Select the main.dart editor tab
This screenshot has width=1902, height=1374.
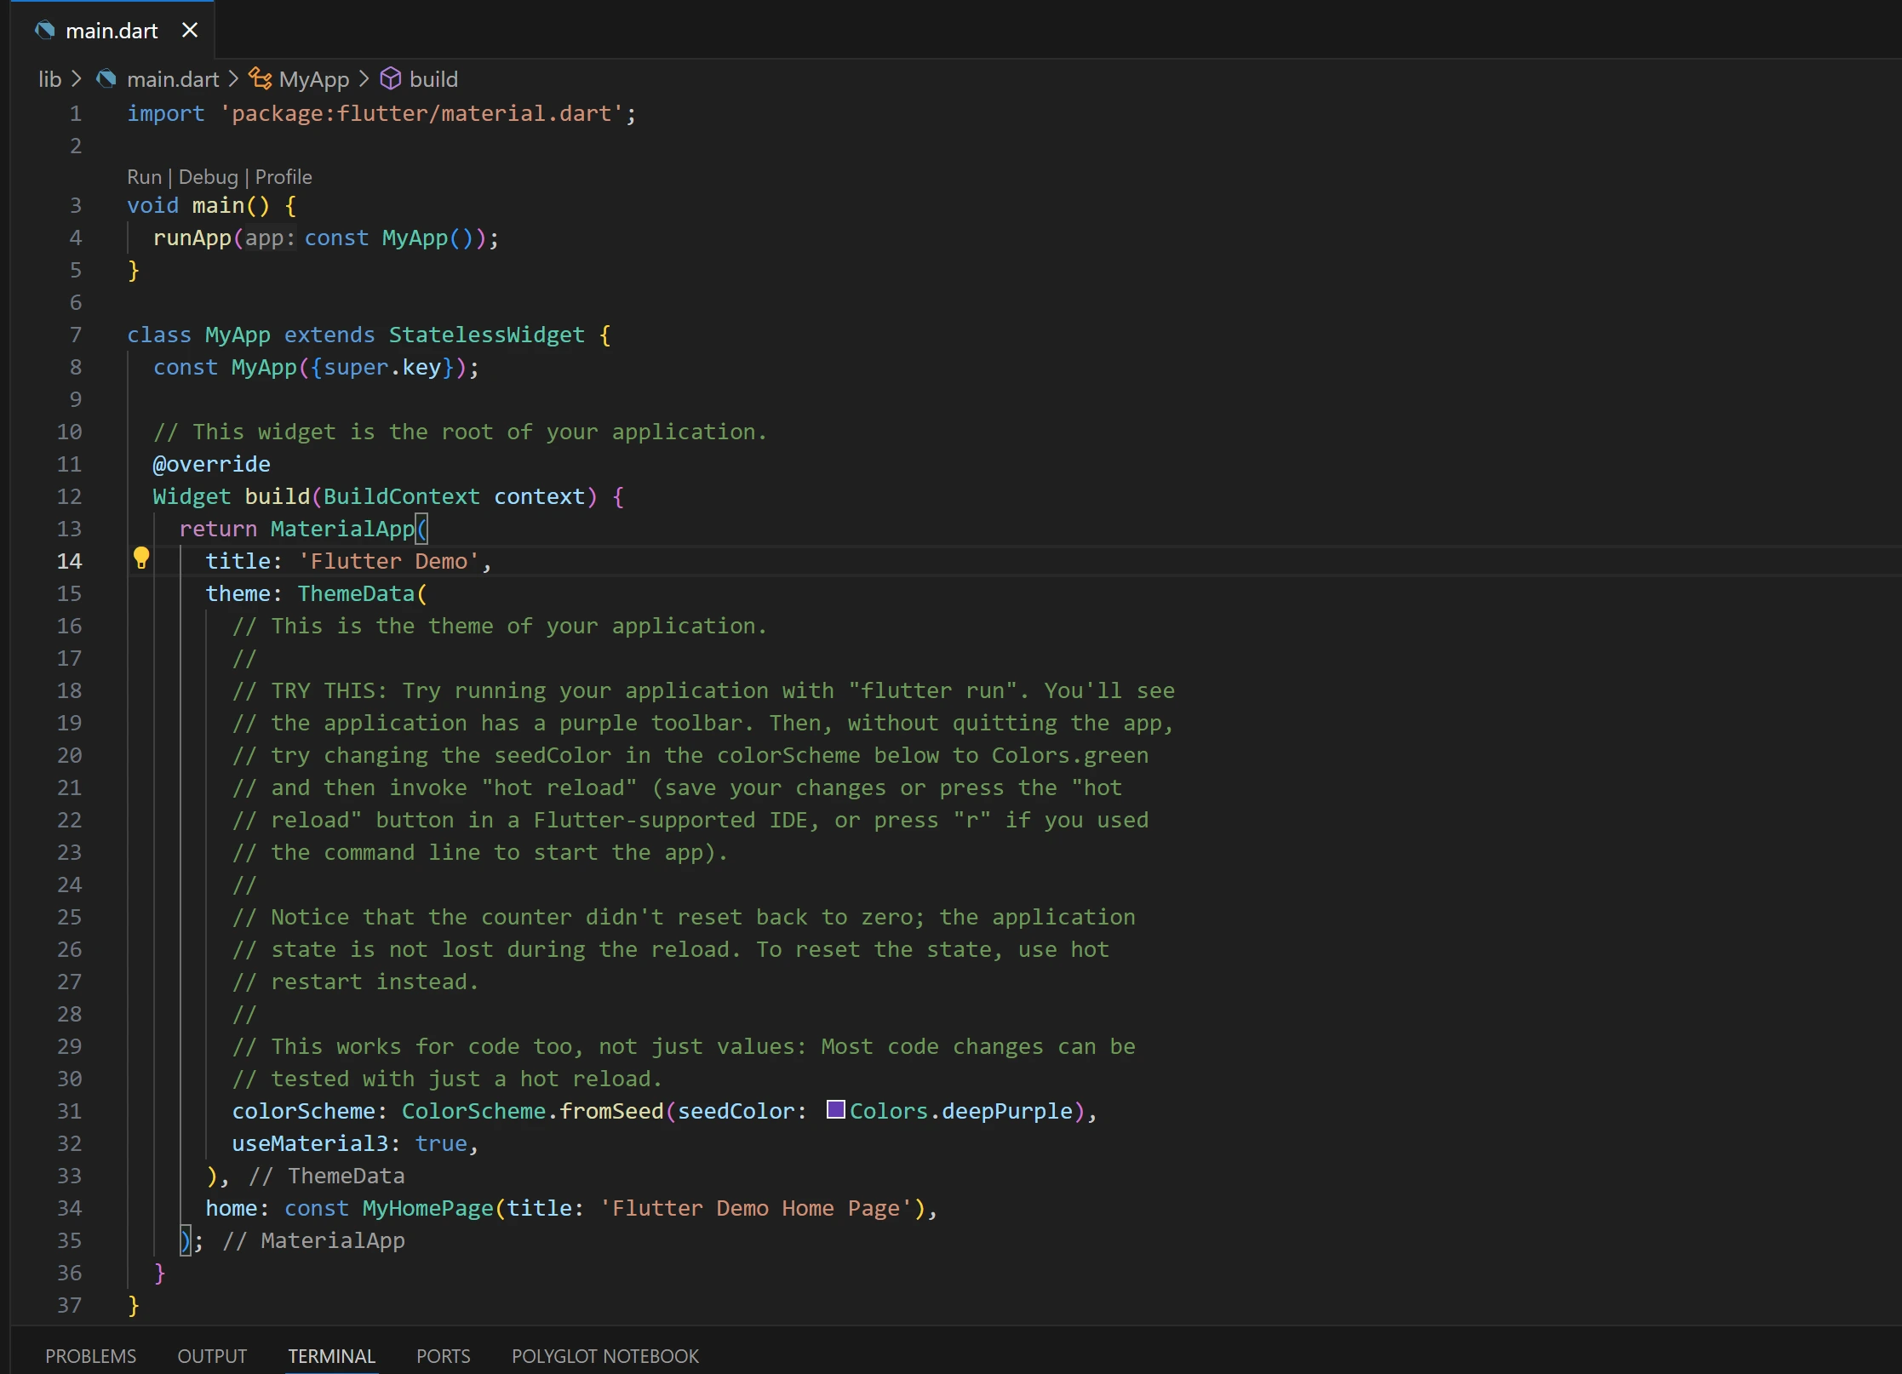[x=112, y=31]
